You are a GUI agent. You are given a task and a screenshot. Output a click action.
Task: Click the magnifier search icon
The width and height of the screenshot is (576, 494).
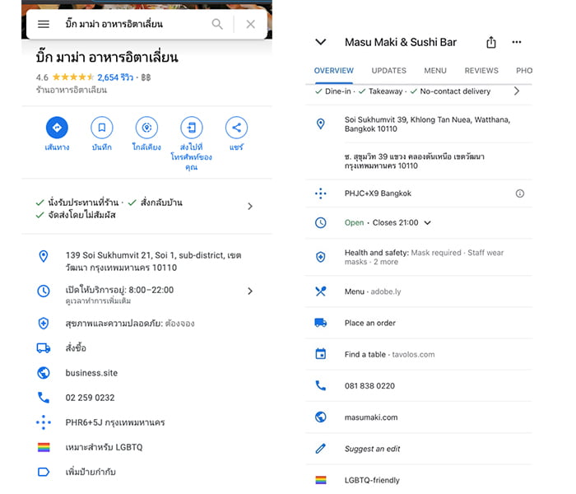point(217,24)
